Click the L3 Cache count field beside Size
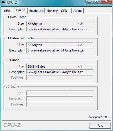Image resolution: width=113 pixels, height=131 pixels. (x=80, y=93)
